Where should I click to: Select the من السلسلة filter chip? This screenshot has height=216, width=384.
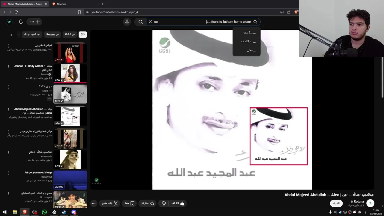click(x=70, y=34)
